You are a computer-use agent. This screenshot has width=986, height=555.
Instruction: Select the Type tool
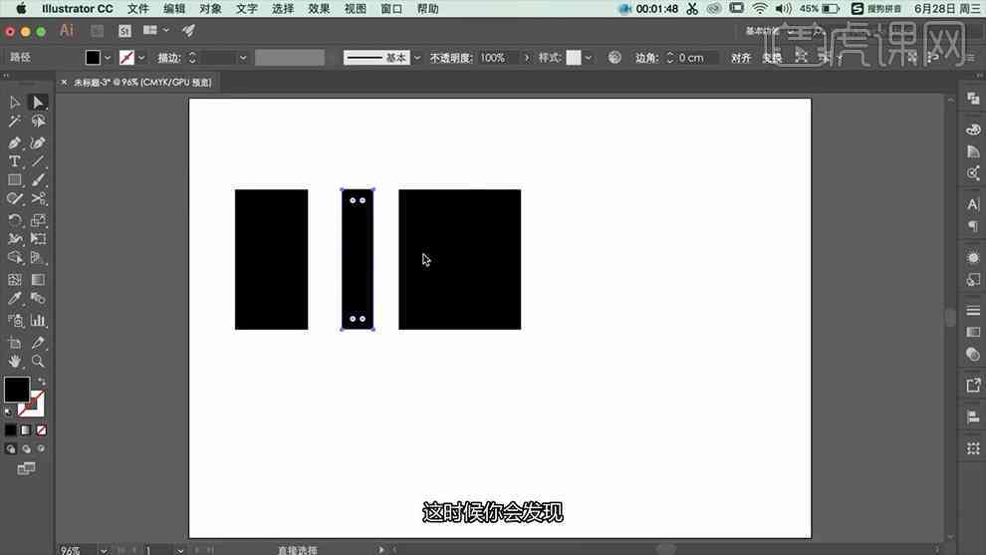tap(15, 161)
